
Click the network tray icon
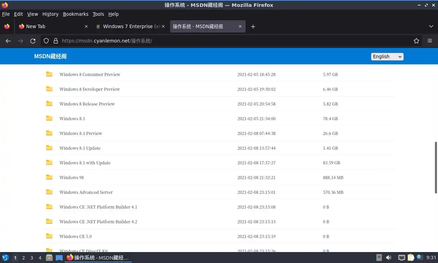click(402, 258)
